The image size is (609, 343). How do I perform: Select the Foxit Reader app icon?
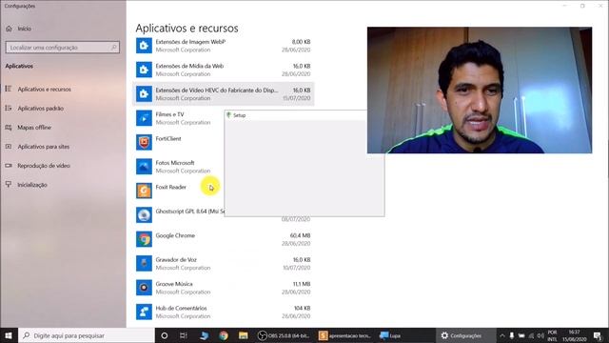pos(144,191)
